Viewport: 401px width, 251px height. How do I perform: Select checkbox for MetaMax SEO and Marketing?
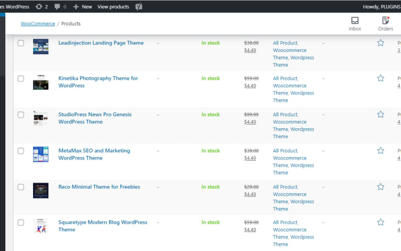(21, 151)
